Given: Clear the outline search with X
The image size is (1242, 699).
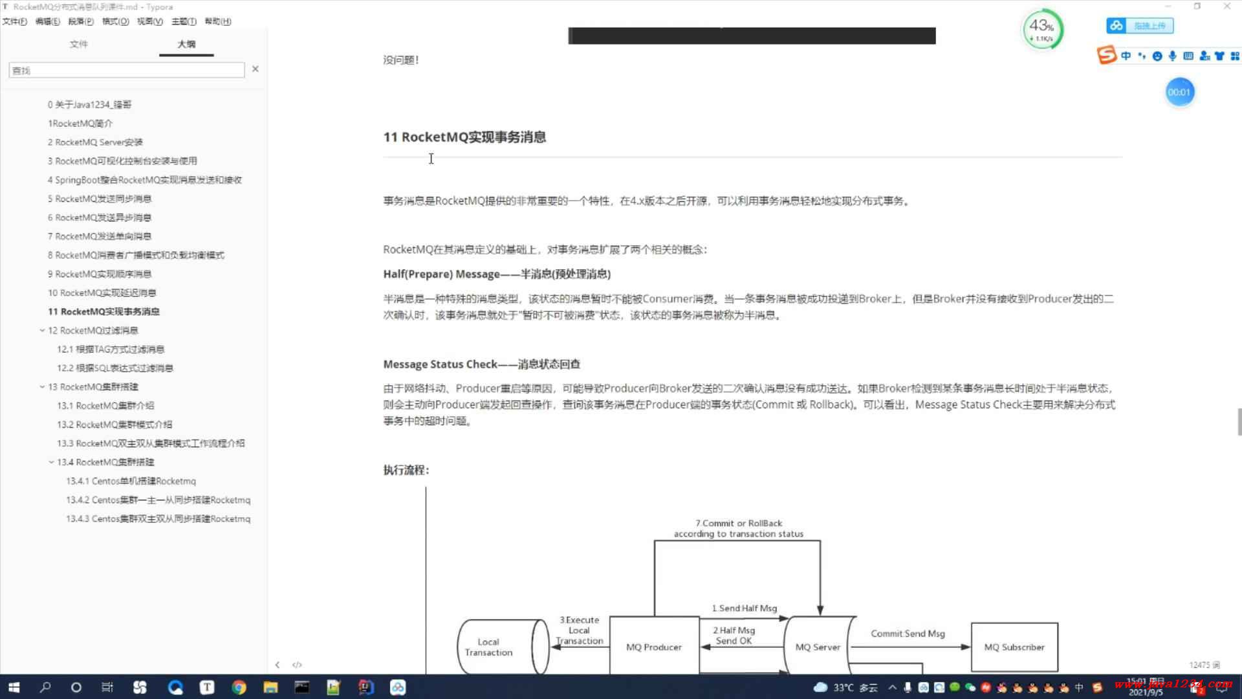Looking at the screenshot, I should [255, 69].
